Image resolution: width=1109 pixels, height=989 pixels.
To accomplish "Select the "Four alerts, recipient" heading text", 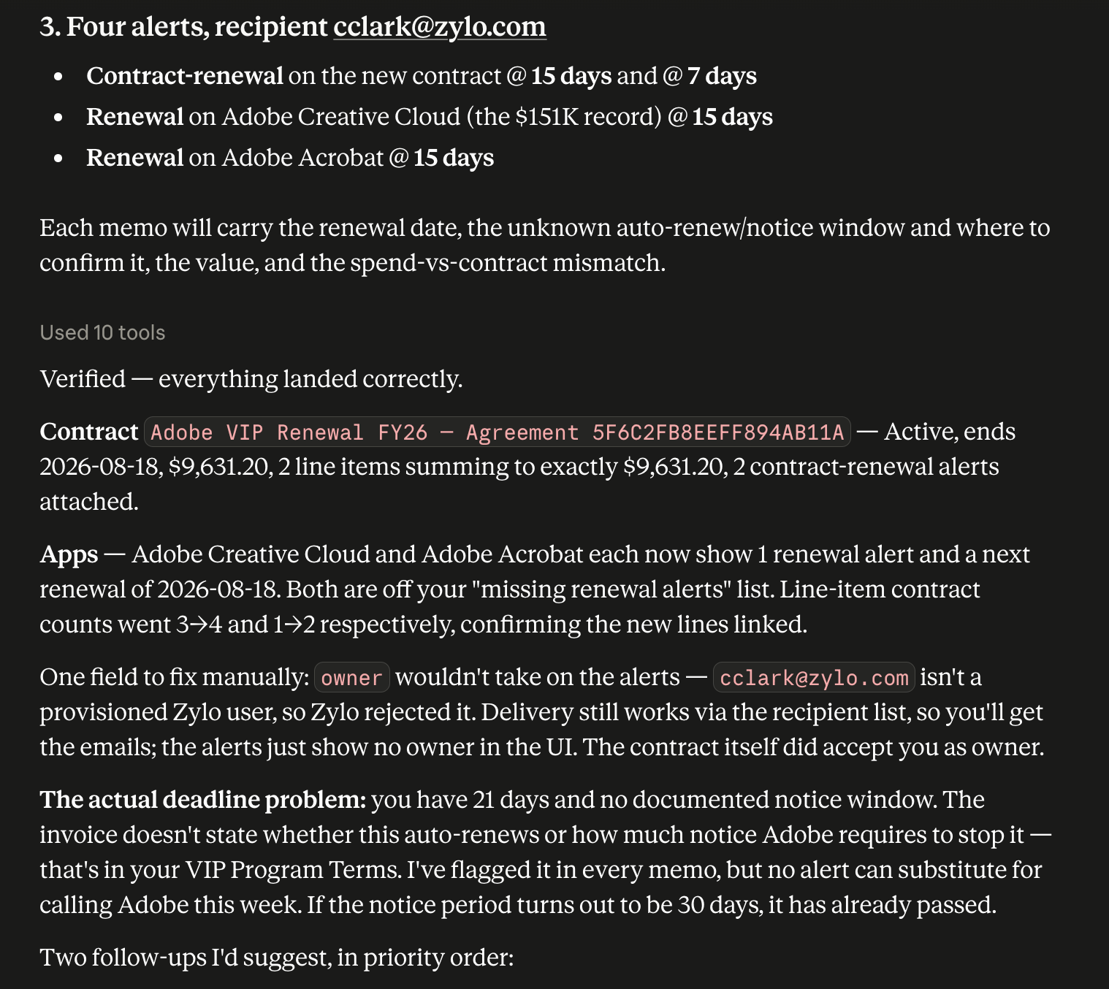I will 197,26.
